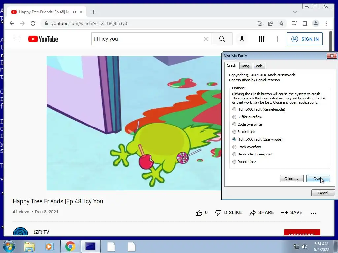Open the (ZF) TV channel avatar
338x253 pixels.
20,231
